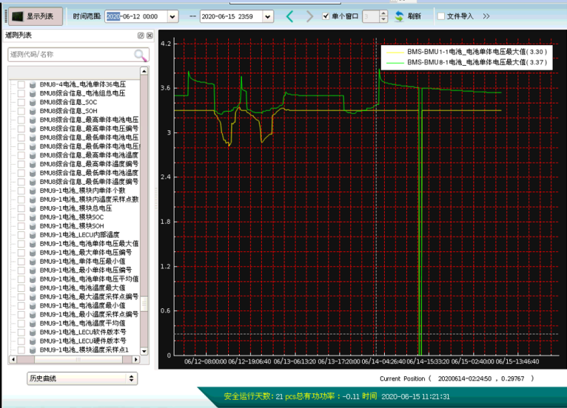Check BMU8综合信息_SOH checkbox
The width and height of the screenshot is (567, 408).
[x=21, y=111]
